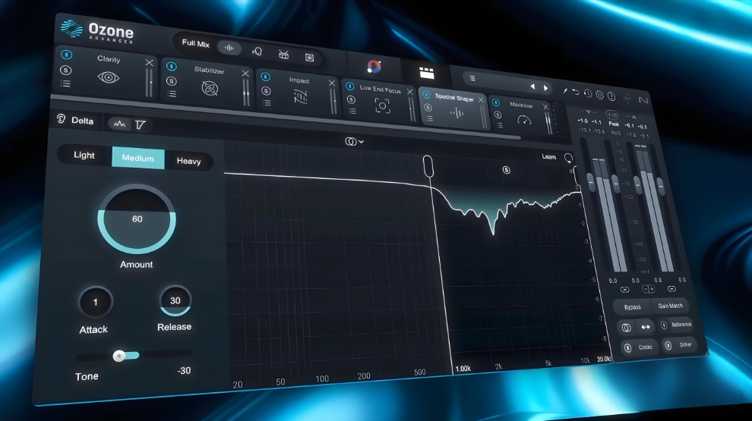Screen dimensions: 752x421
Task: Select the Light mode tab
Action: [x=84, y=156]
